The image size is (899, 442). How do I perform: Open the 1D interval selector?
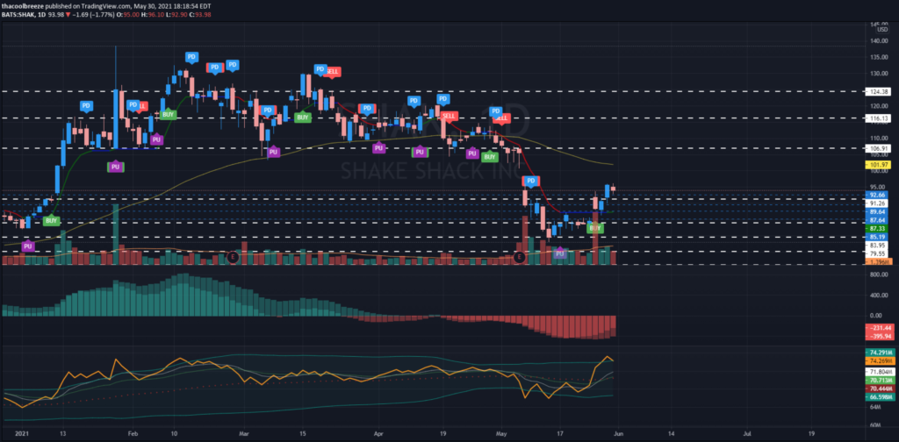[49, 15]
